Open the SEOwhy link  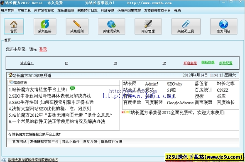point(174,84)
